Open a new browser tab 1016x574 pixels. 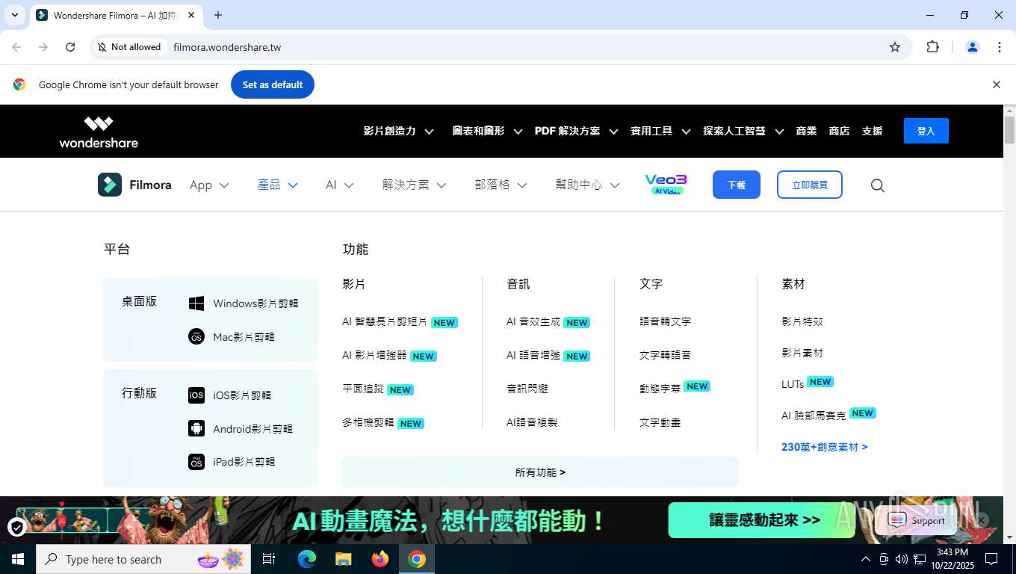tap(218, 15)
